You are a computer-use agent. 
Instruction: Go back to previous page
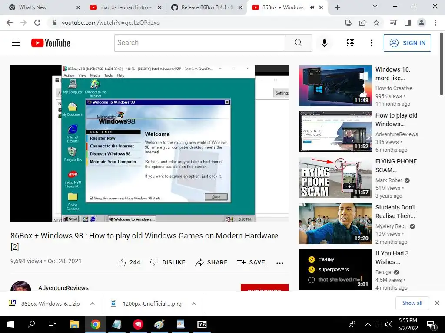(x=10, y=23)
